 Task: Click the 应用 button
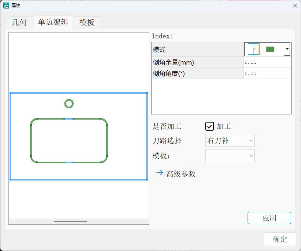click(269, 218)
